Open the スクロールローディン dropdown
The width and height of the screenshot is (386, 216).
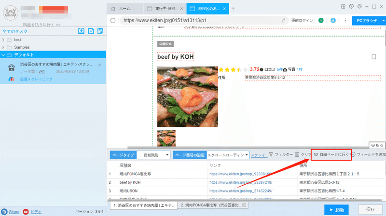pos(228,155)
